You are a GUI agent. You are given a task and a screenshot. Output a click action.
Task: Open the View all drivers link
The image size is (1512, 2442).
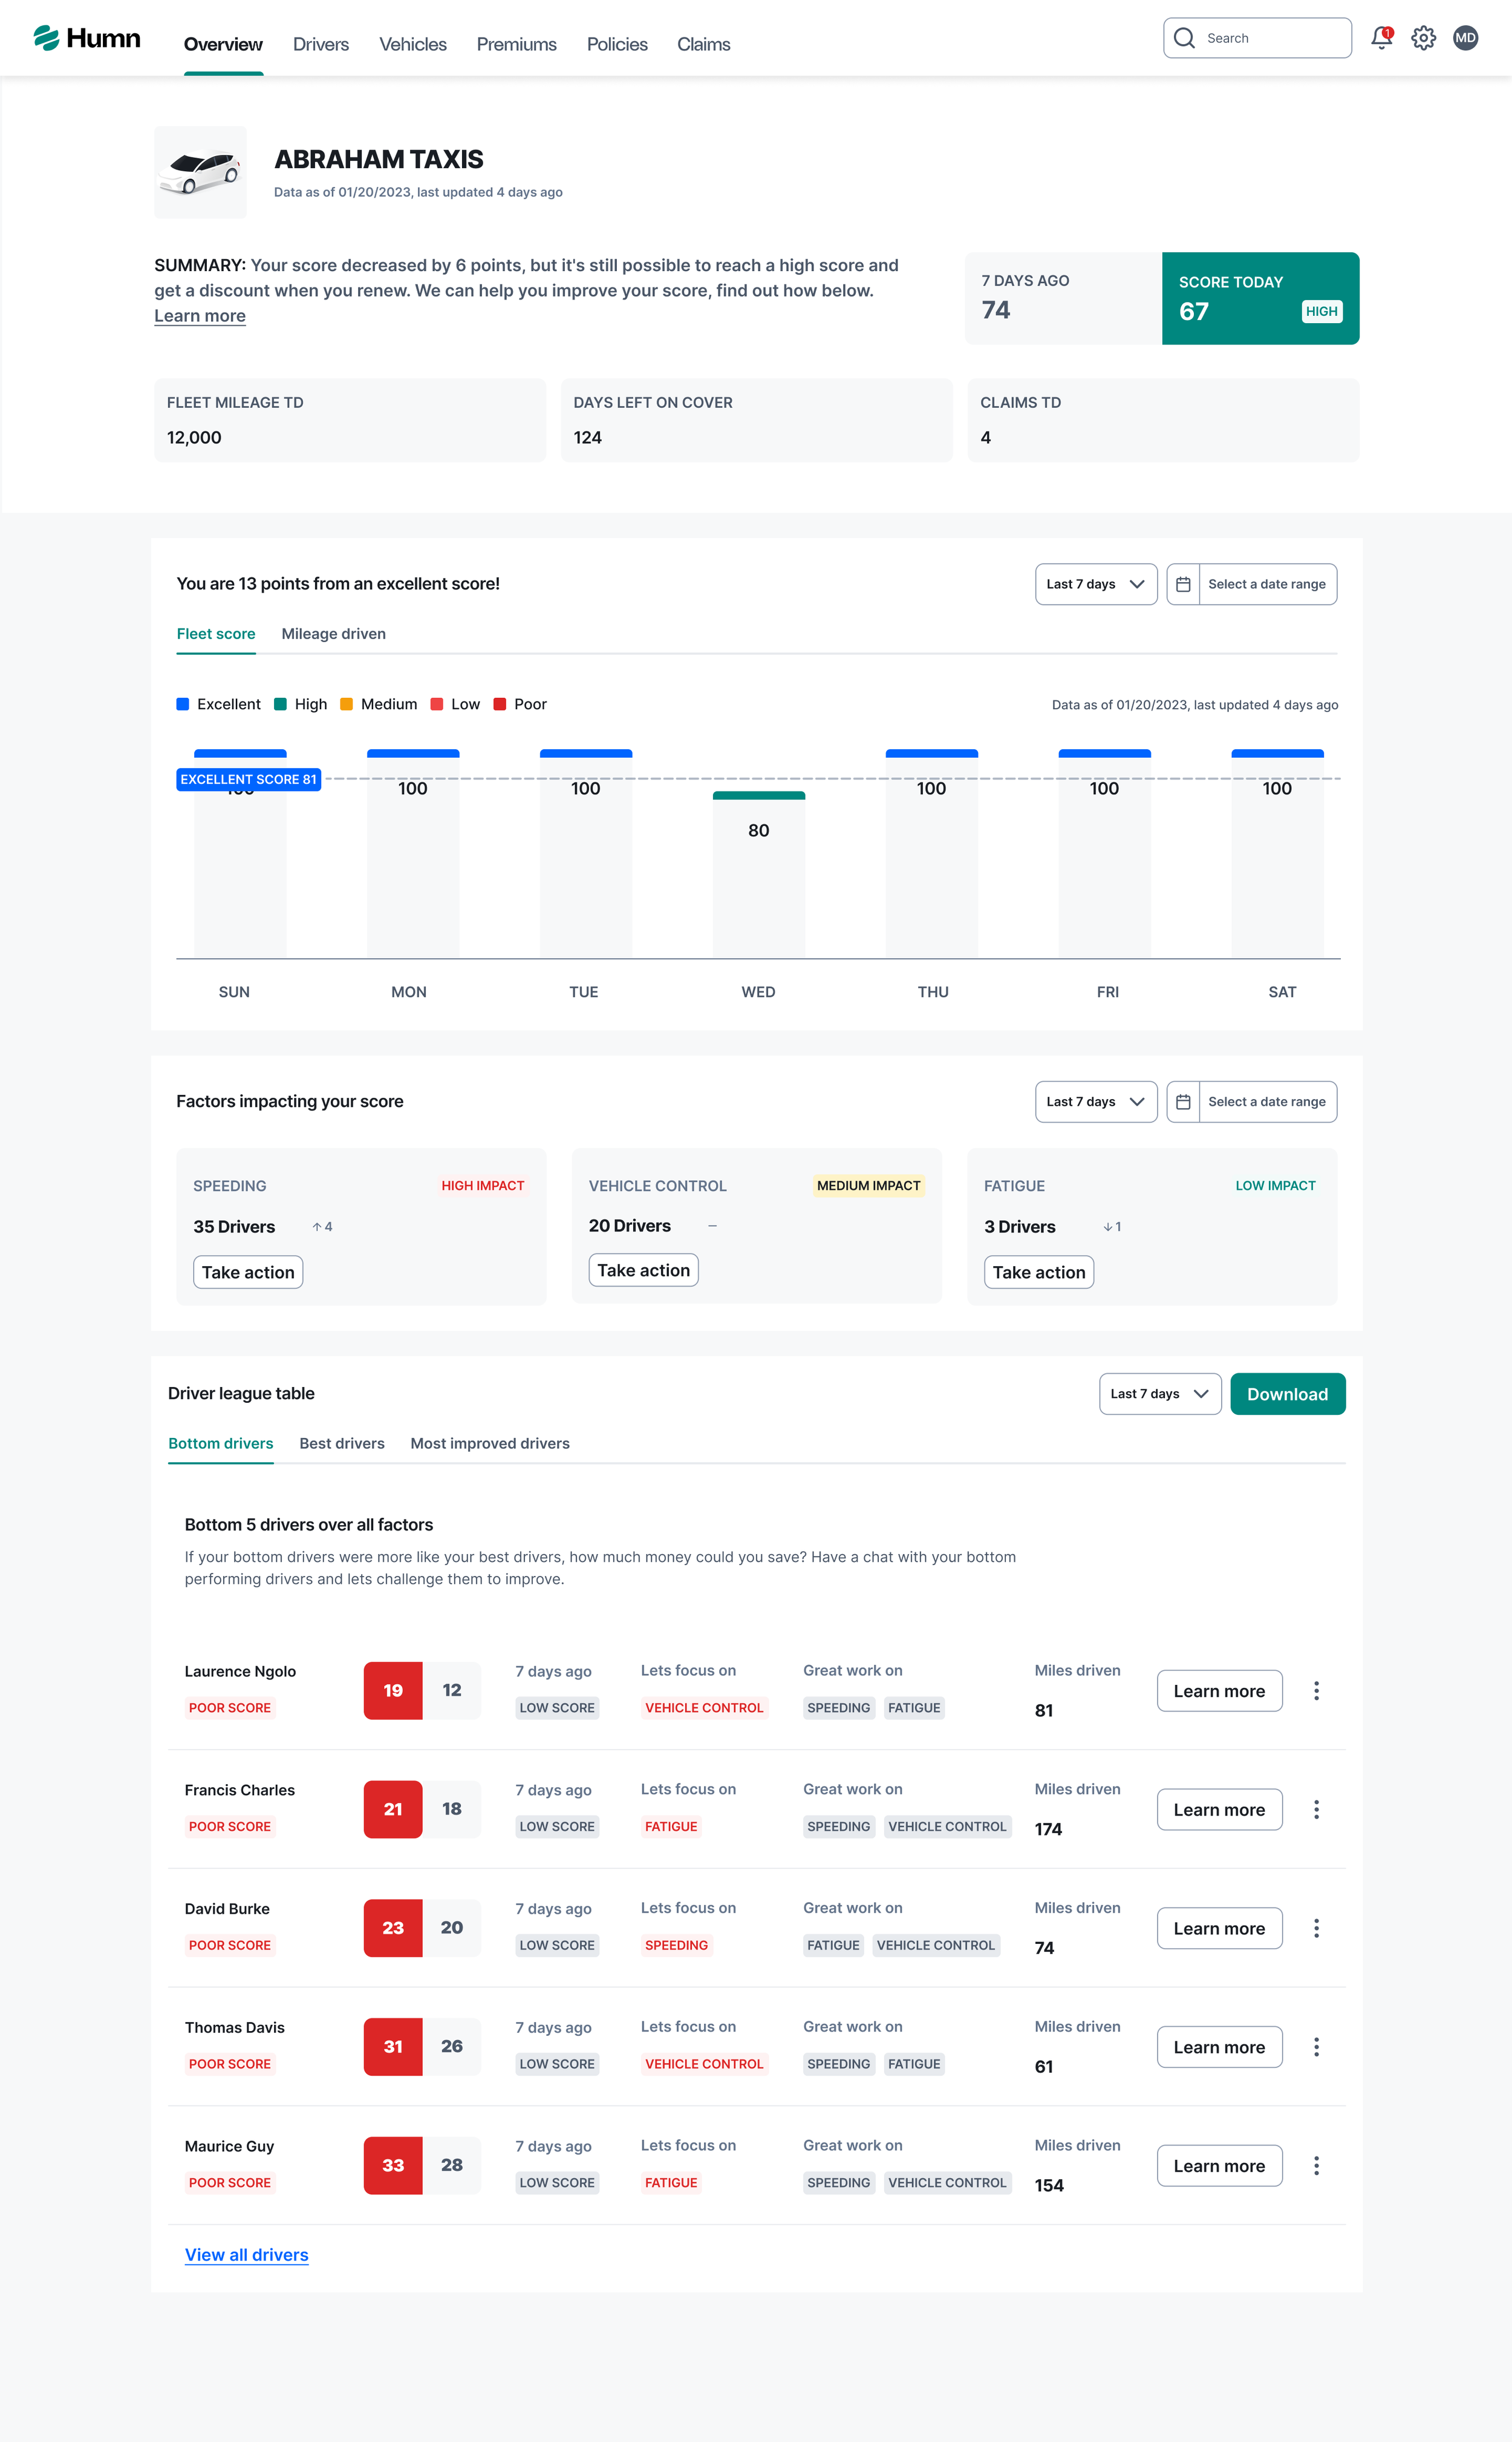(x=246, y=2254)
